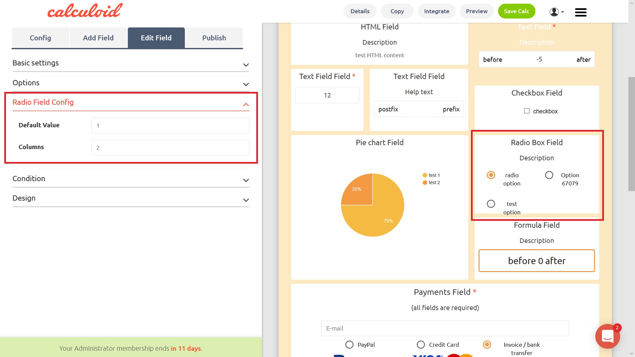Select the Columns number input field

[170, 147]
